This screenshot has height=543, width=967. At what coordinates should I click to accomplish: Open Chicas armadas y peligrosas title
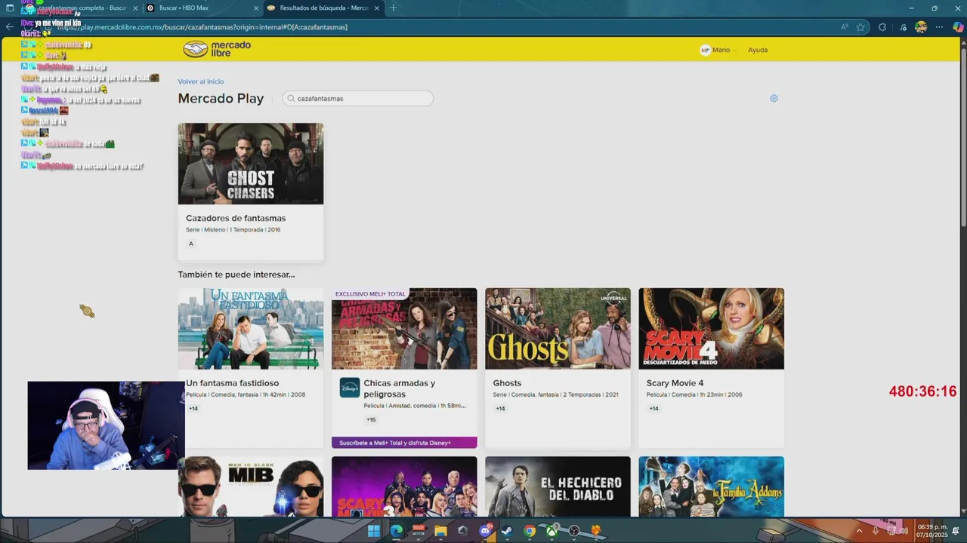click(400, 388)
